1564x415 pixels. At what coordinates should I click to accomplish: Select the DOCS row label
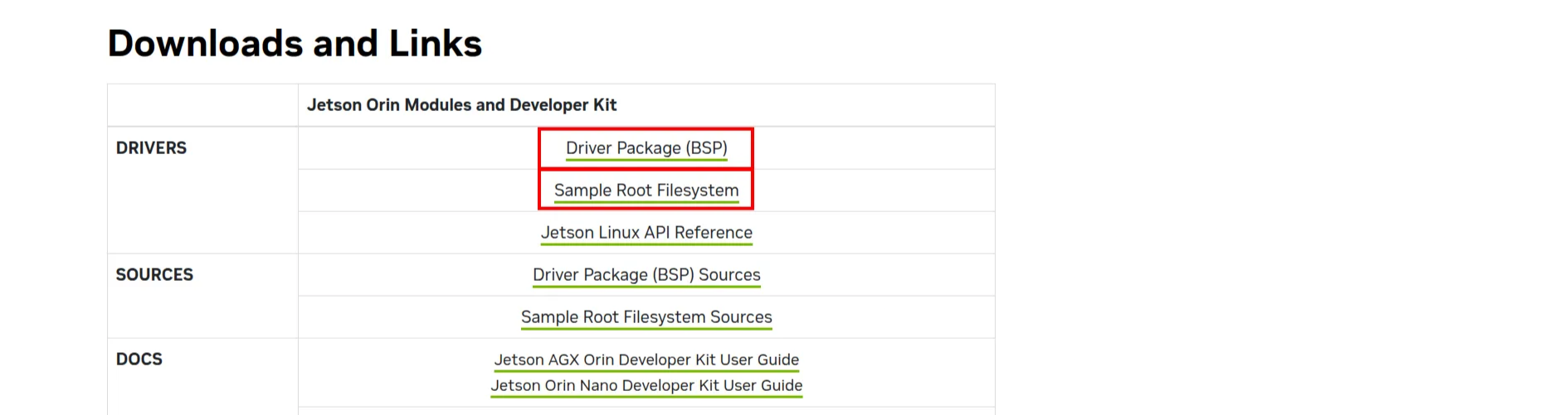tap(139, 360)
